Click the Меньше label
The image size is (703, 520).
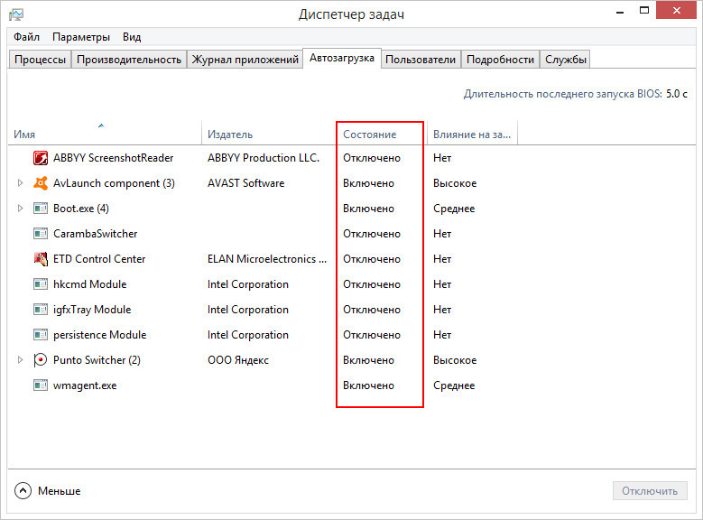60,491
